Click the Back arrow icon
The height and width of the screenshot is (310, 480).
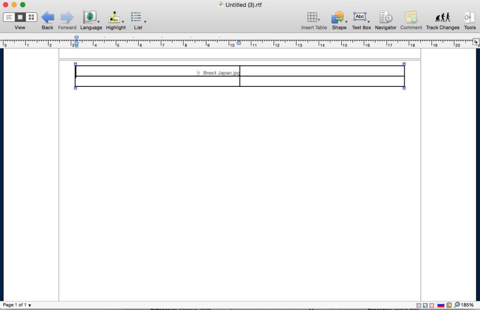coord(47,17)
